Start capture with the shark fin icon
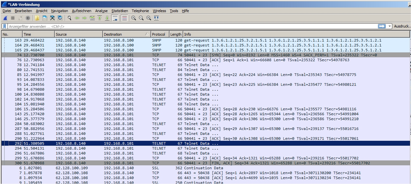 [x=5, y=18]
